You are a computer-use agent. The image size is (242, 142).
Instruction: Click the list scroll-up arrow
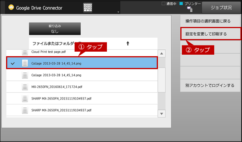click(x=162, y=54)
